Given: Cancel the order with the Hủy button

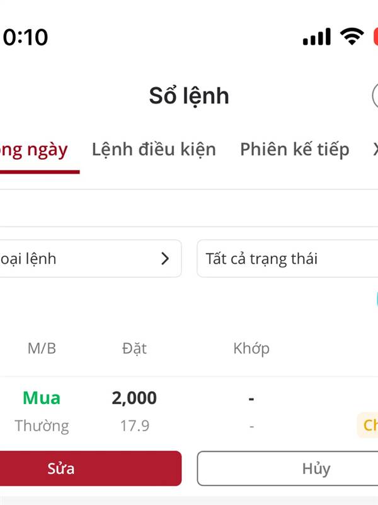Looking at the screenshot, I should [287, 468].
